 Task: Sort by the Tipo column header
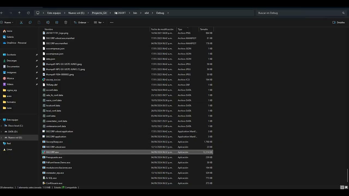pos(180,29)
